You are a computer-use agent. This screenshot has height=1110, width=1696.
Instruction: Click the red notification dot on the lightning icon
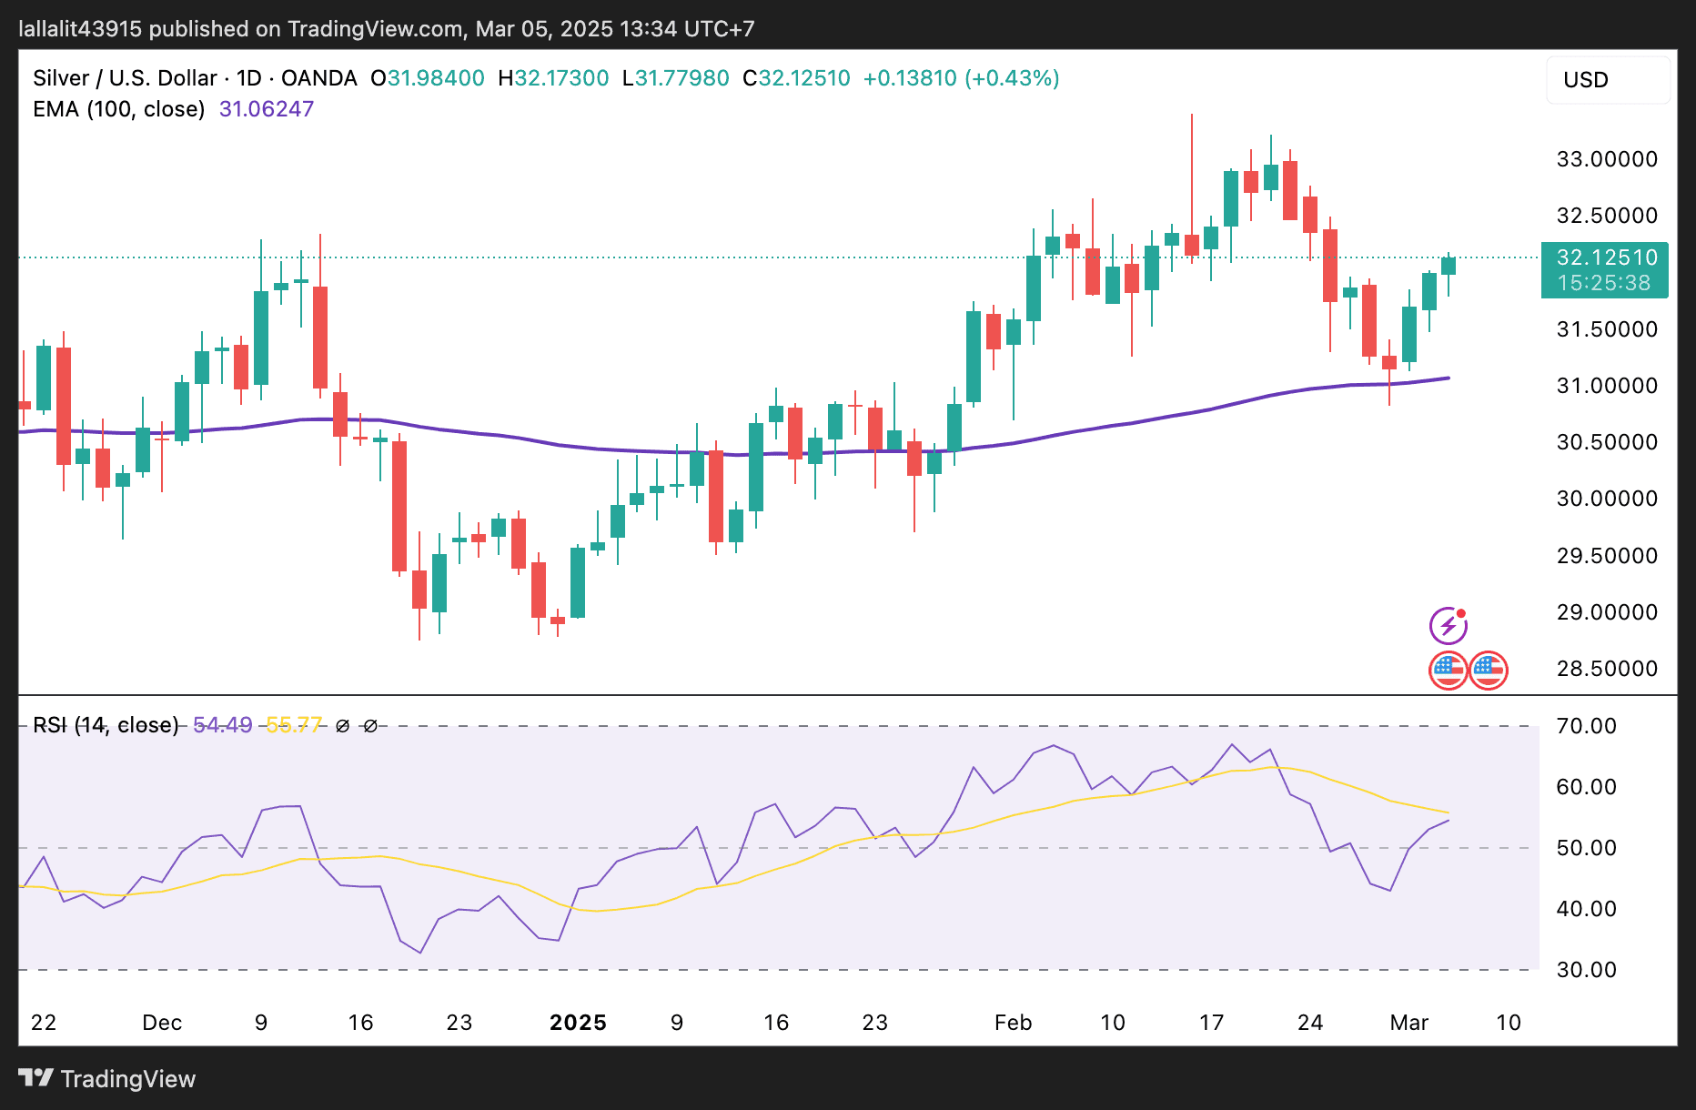1460,611
